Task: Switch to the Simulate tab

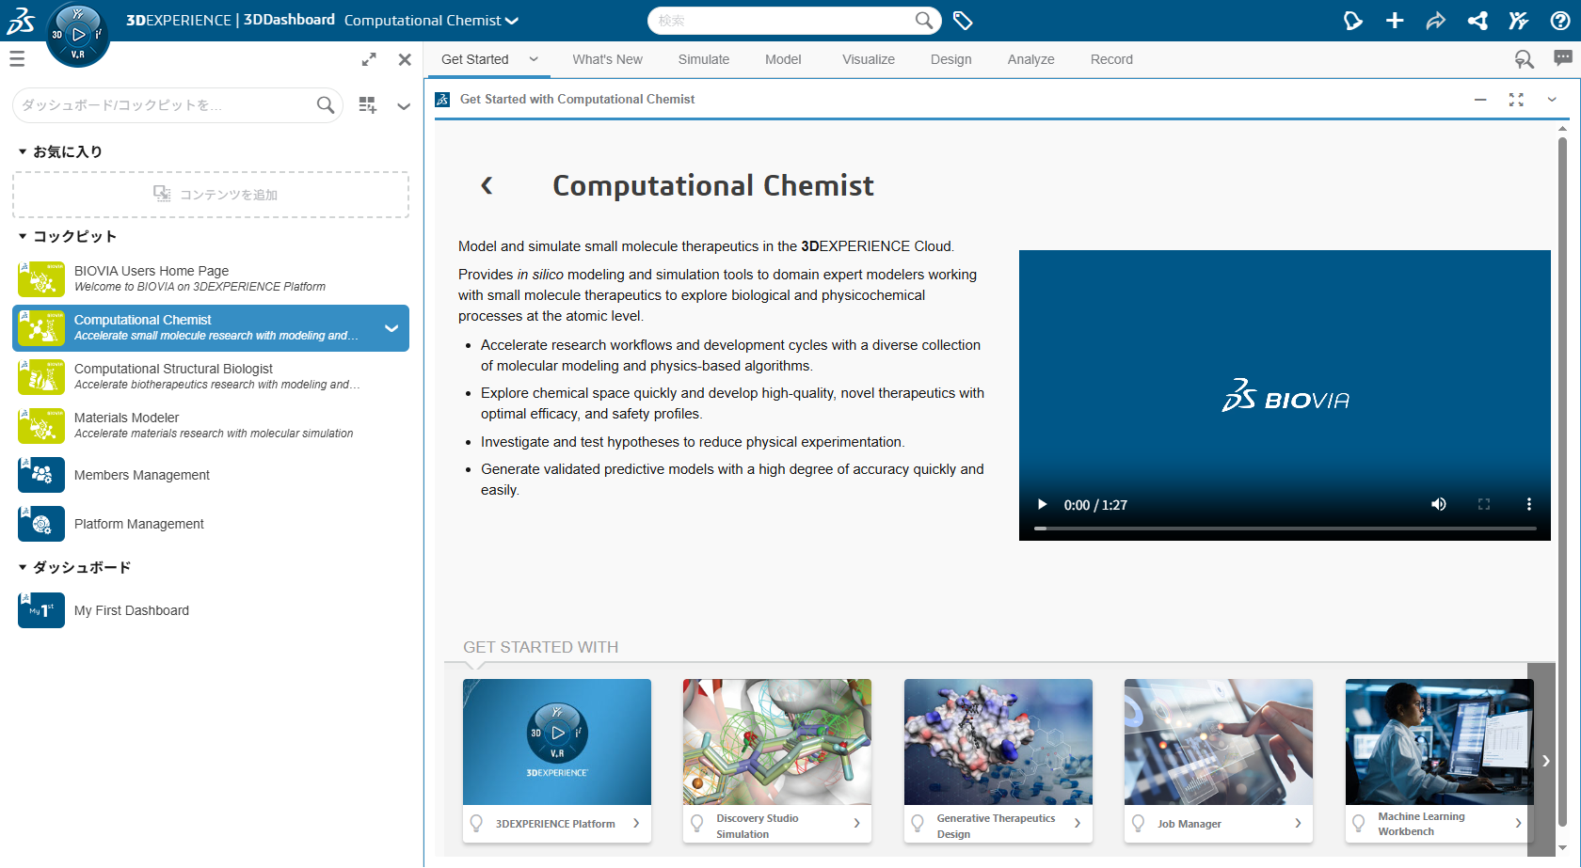Action: [703, 59]
